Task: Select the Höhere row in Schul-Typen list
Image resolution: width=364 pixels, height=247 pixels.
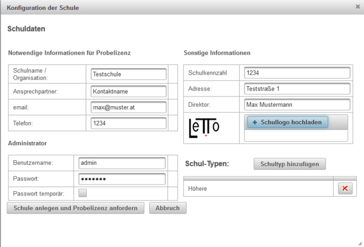Action: [258, 189]
